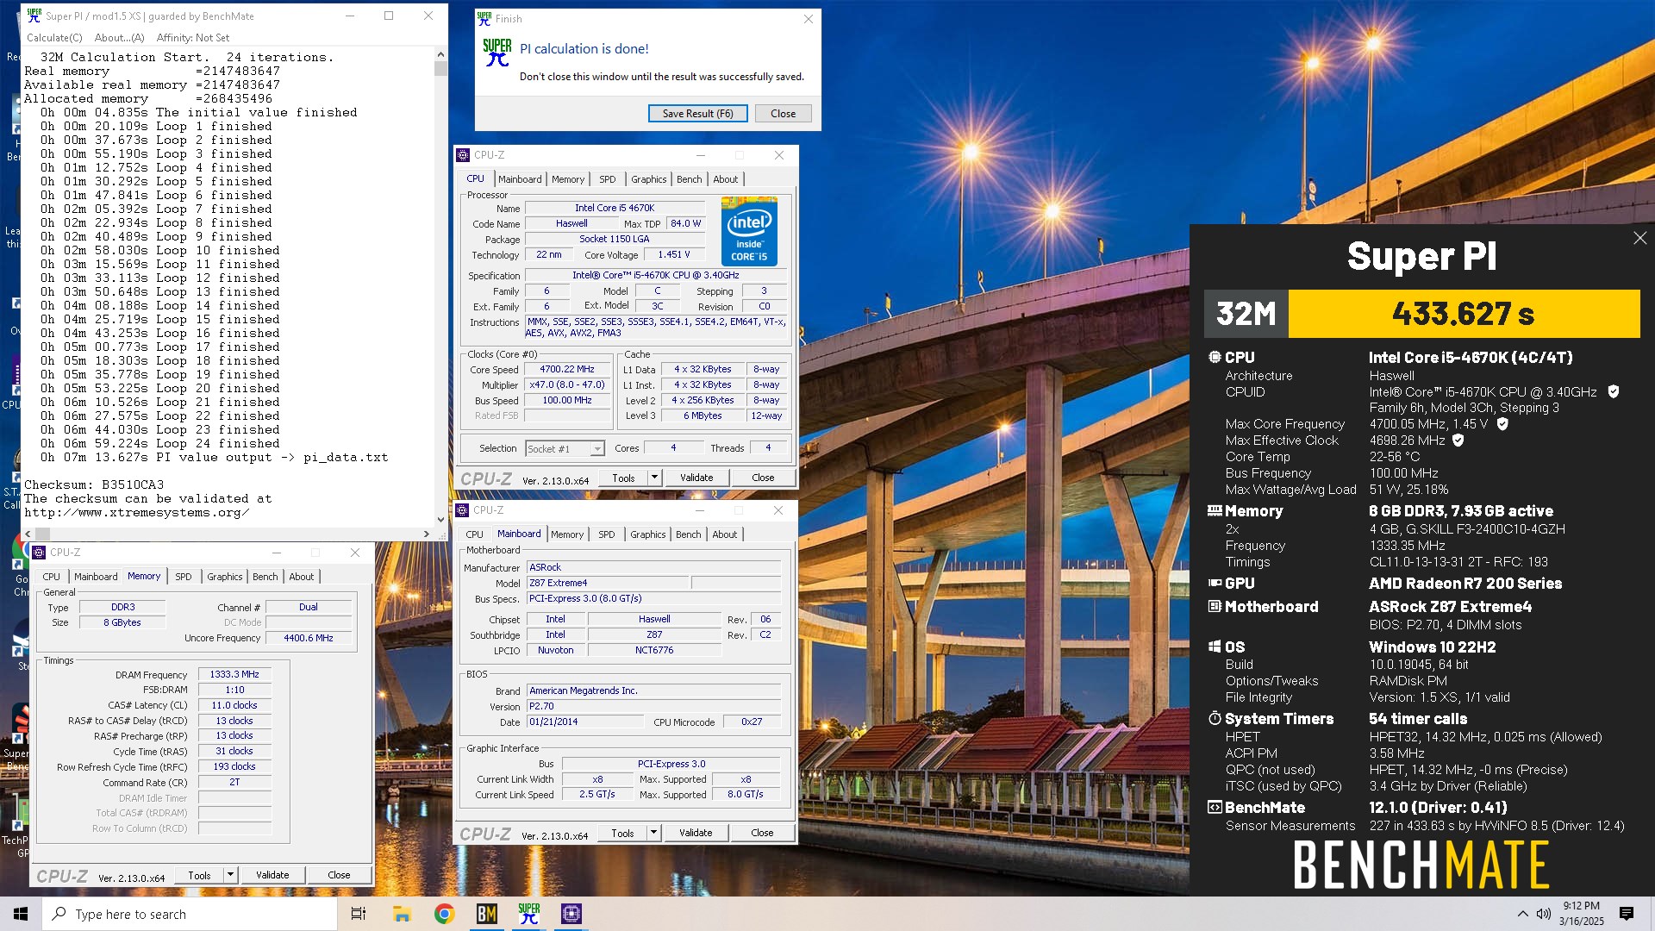Open Affinity: Not Set menu
1655x931 pixels.
[193, 38]
